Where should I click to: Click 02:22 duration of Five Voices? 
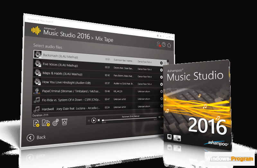pos(107,67)
